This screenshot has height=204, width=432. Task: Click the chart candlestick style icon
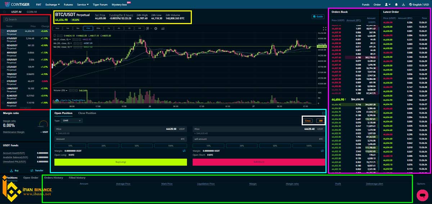coord(147,28)
